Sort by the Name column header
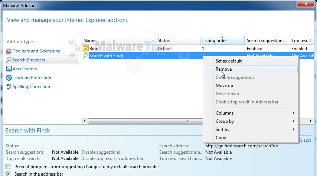Viewport: 317px width, 176px height. tap(118, 41)
